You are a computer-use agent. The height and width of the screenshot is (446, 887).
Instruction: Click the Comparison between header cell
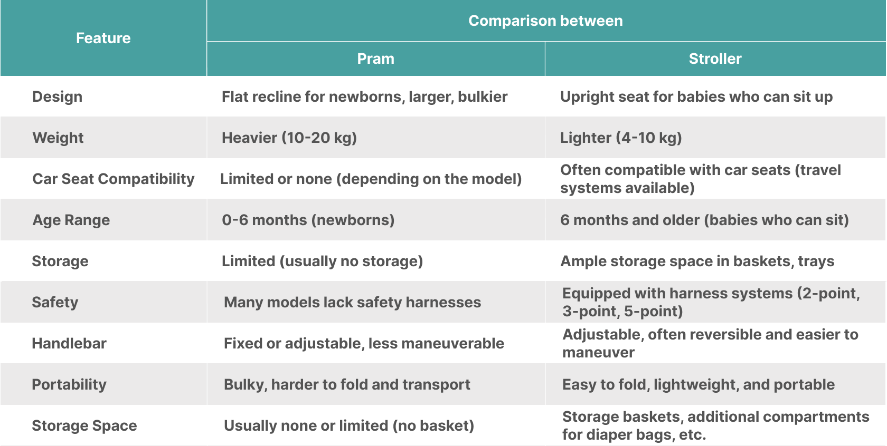pyautogui.click(x=545, y=21)
